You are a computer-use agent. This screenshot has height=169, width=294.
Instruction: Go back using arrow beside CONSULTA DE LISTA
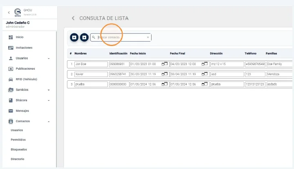[x=73, y=18]
